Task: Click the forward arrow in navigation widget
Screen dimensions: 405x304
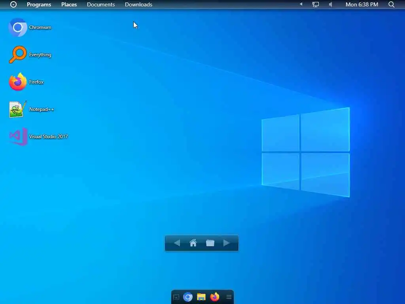Action: [x=227, y=243]
